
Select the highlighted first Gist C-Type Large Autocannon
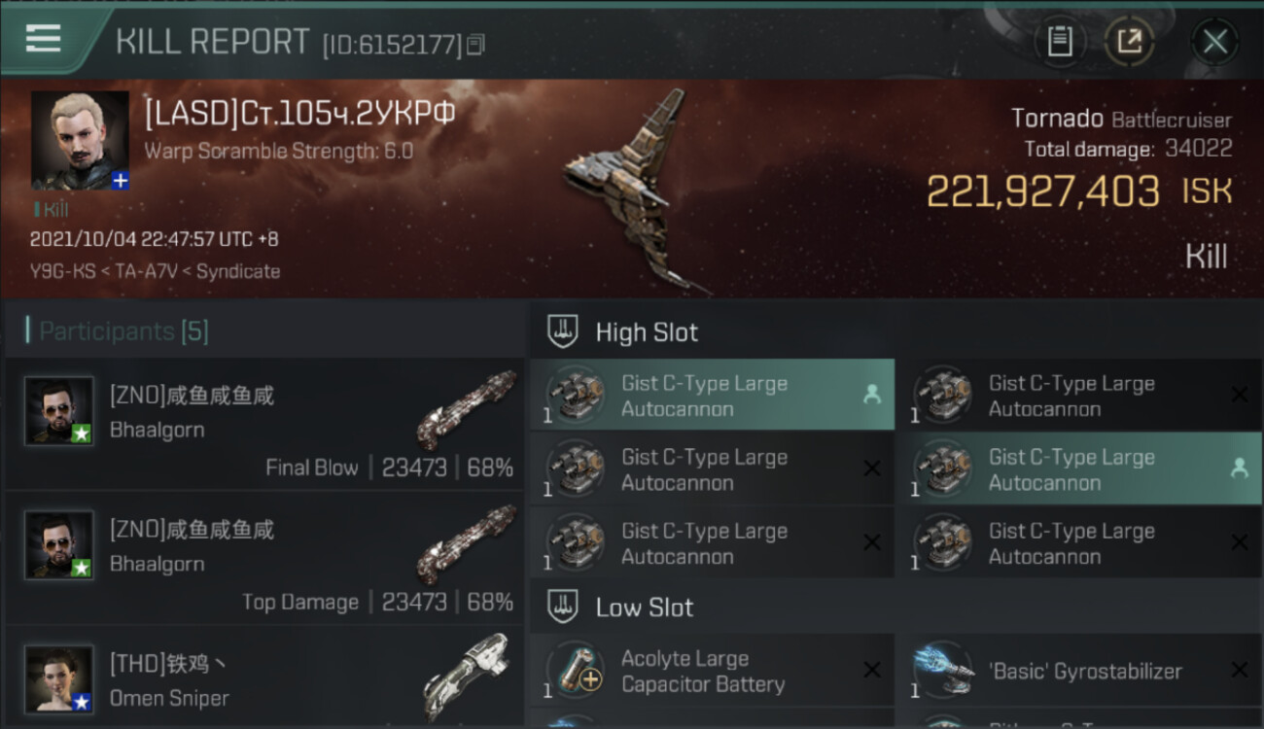pos(713,395)
